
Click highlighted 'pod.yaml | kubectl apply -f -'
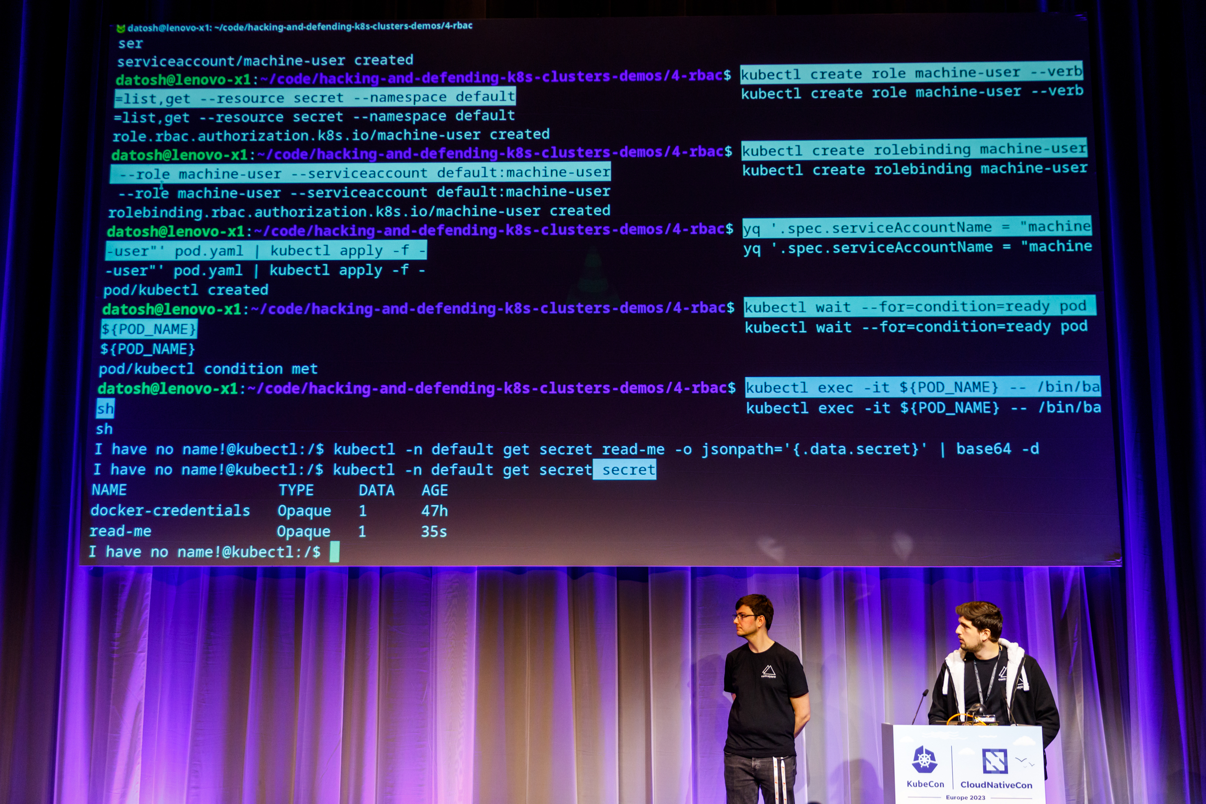pos(266,250)
